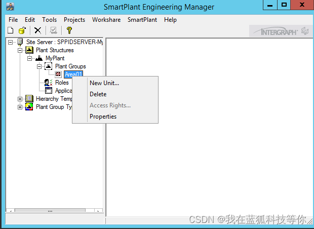Choose New Unit... from context menu
314x229 pixels.
coord(115,83)
